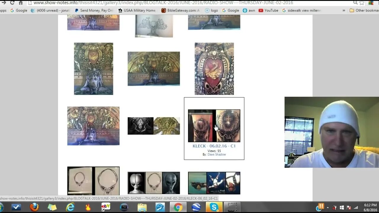
Task: Open the skydiver triple image thumbnail
Action: point(214,183)
